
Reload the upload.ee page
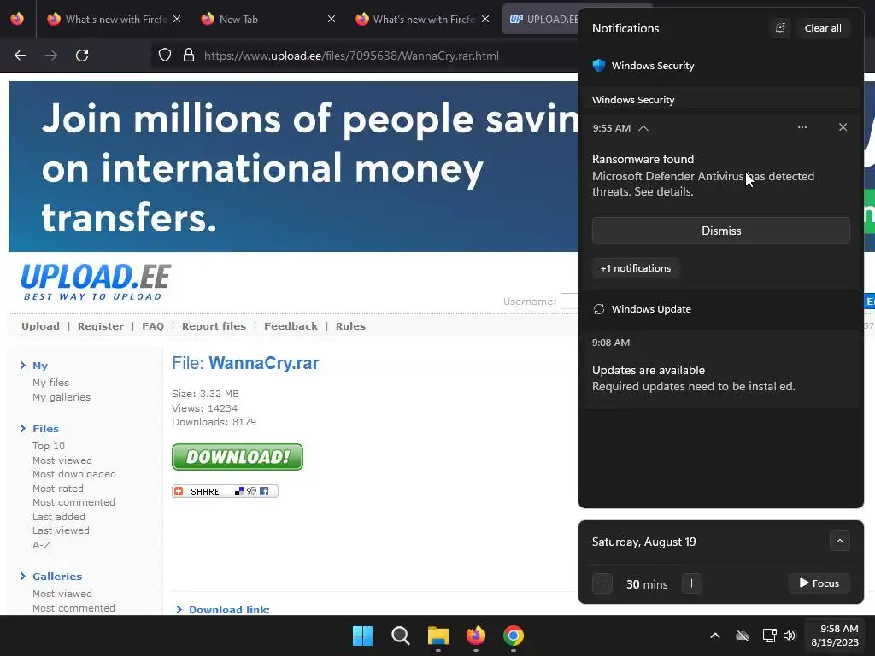[82, 56]
